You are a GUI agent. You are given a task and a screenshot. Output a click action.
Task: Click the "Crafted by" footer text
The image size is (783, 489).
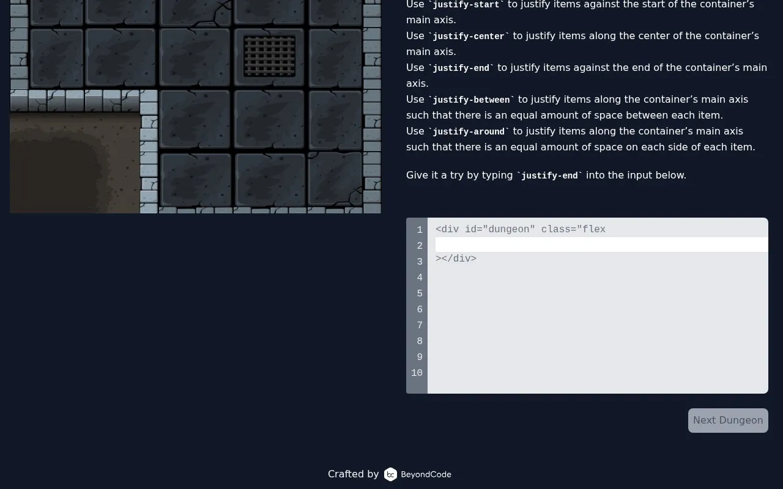tap(354, 474)
